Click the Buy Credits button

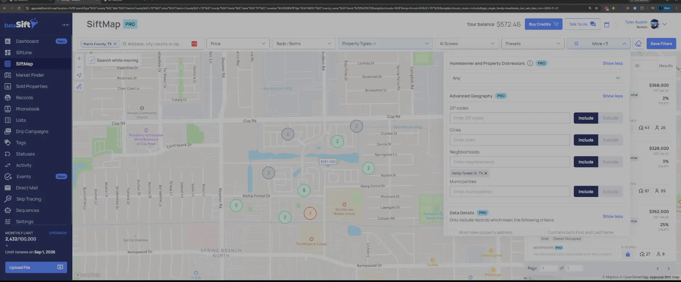(543, 24)
